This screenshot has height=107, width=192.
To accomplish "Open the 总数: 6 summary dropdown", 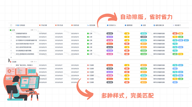I will click(34, 62).
